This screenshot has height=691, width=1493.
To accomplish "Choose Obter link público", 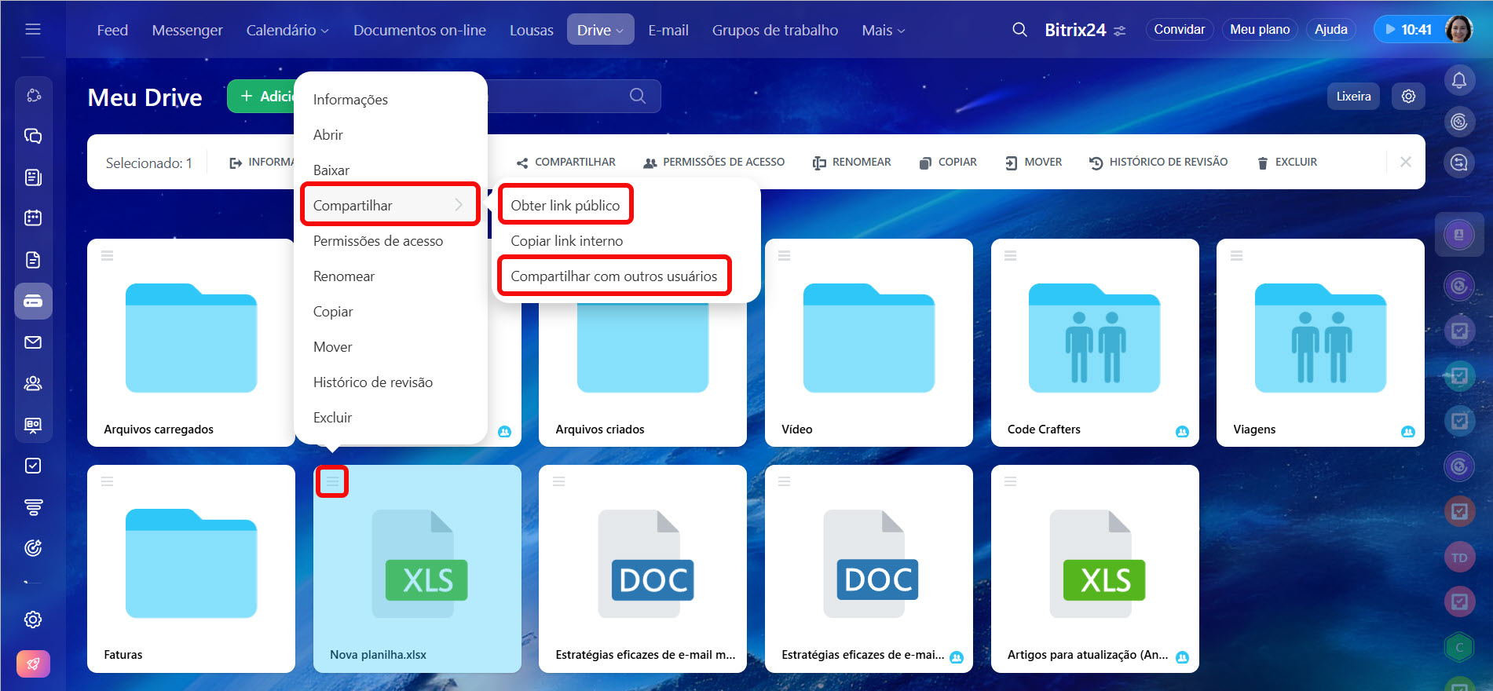I will 565,206.
